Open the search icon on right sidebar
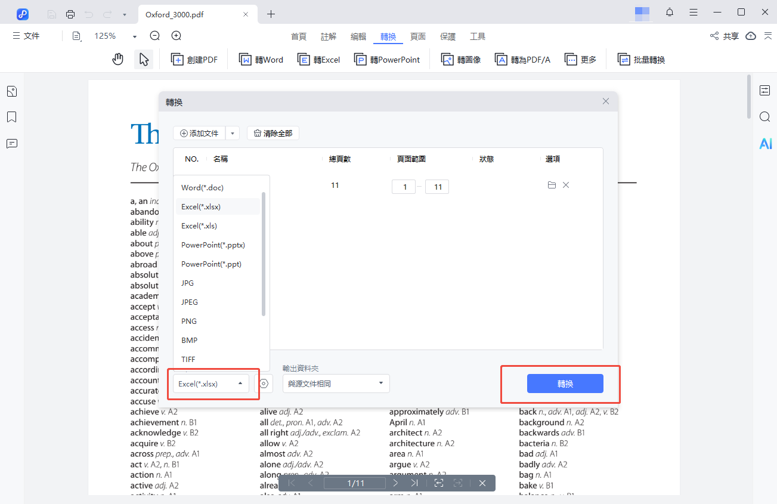The width and height of the screenshot is (777, 504). click(765, 117)
